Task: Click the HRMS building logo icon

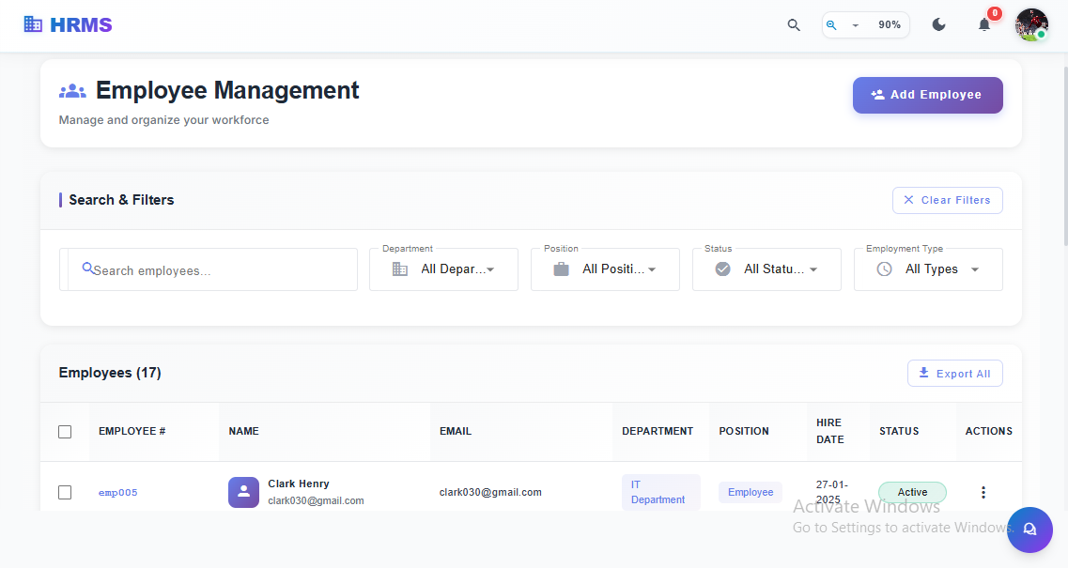Action: (x=33, y=24)
